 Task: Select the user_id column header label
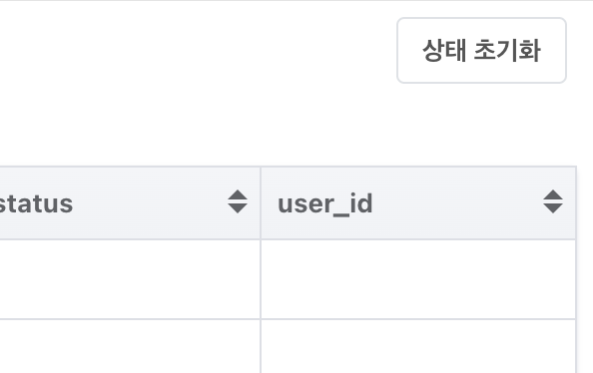325,204
